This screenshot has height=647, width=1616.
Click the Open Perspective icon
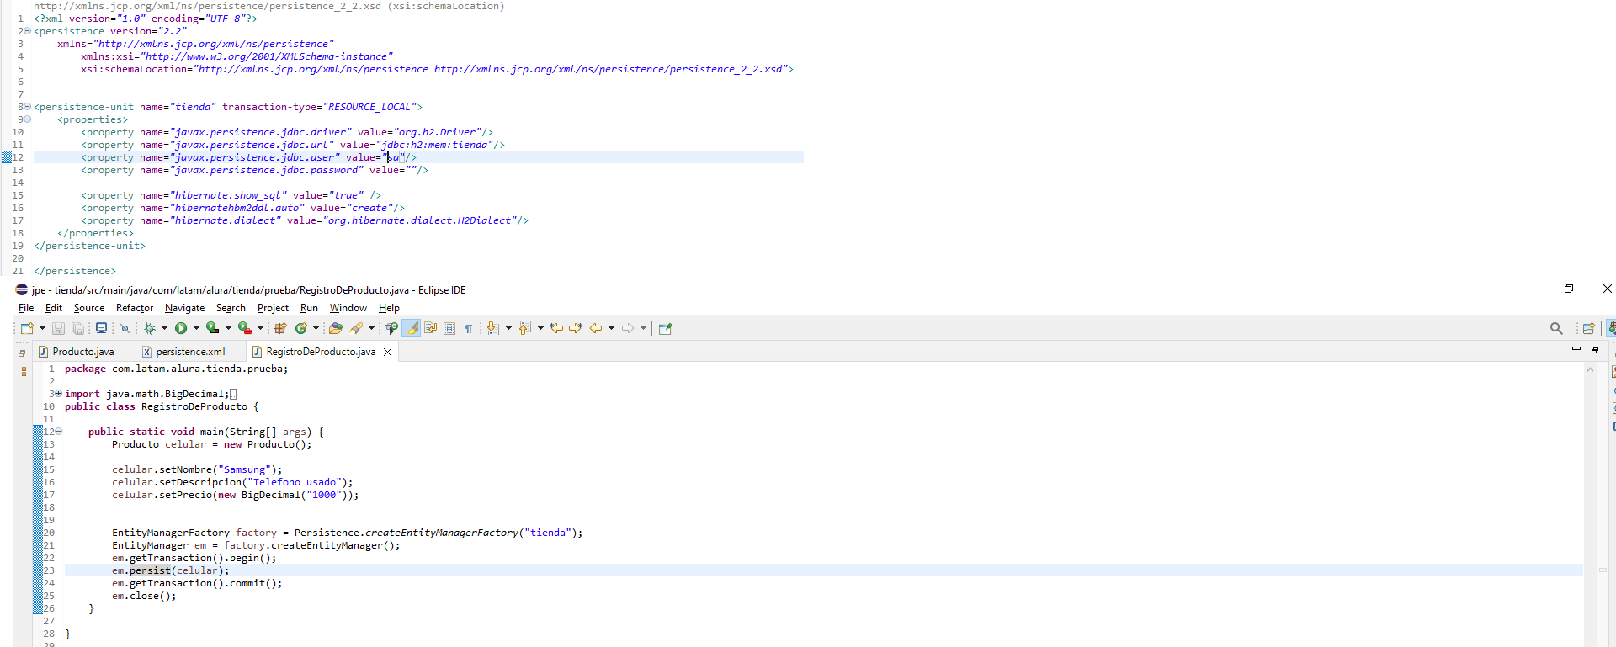pos(1589,328)
